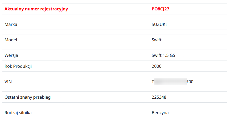Select the 'Swift' model value
227x120 pixels.
tap(156, 40)
